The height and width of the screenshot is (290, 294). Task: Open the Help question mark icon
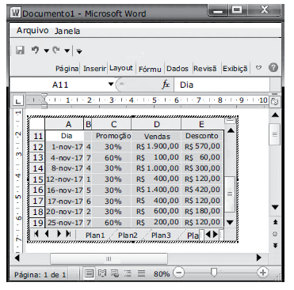pos(273,68)
